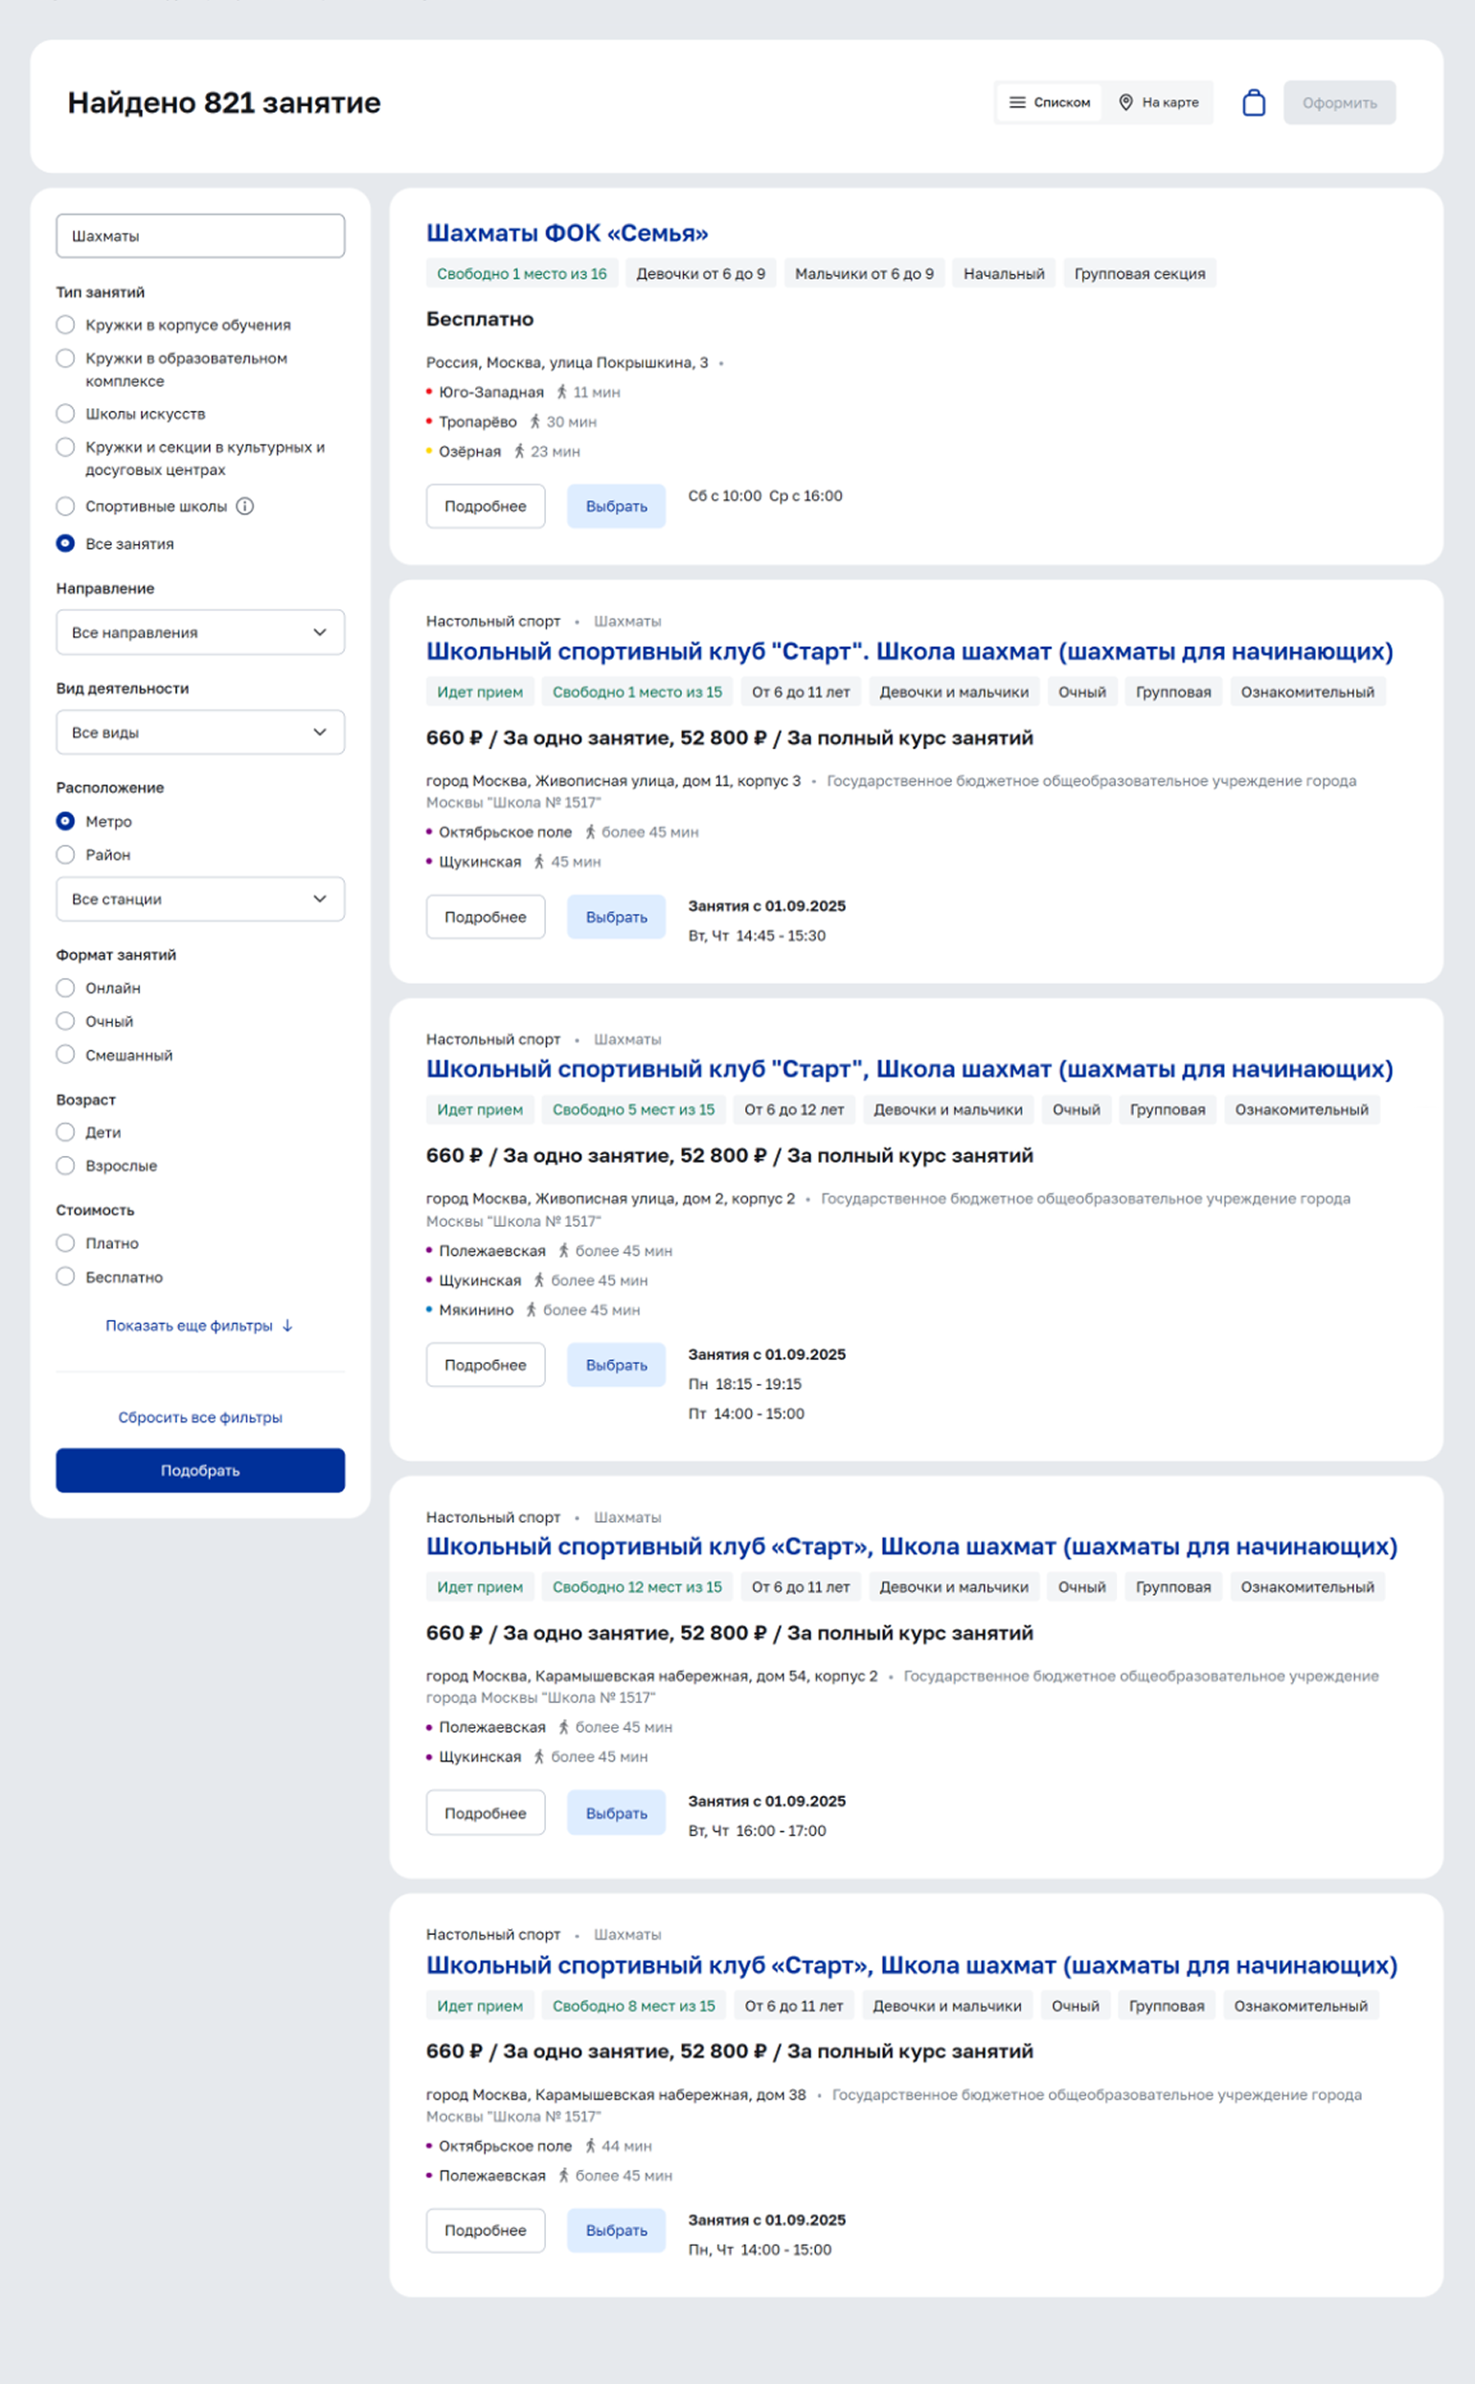Open the Все направления dropdown
The height and width of the screenshot is (2384, 1475).
200,632
